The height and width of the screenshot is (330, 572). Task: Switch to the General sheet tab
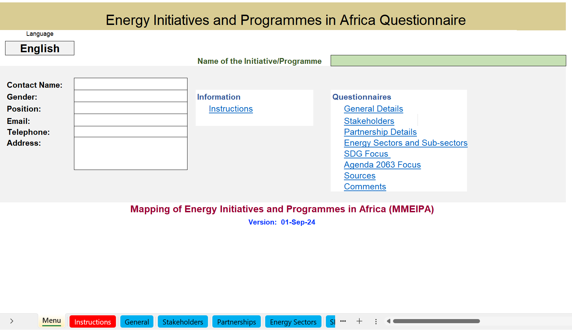tap(137, 322)
